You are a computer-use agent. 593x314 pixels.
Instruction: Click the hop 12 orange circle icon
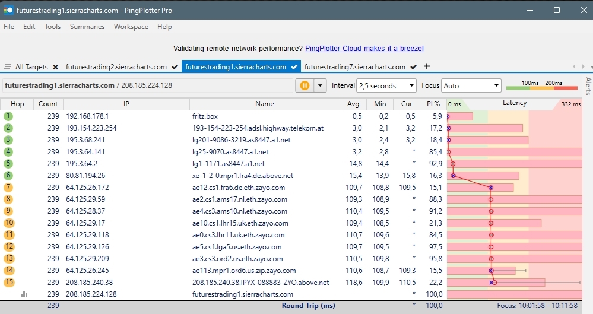9,247
